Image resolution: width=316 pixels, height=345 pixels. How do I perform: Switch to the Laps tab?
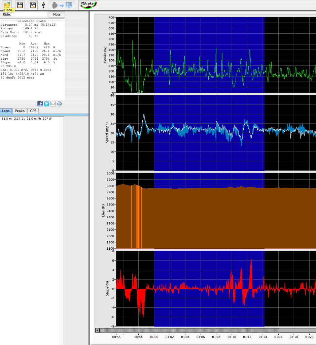[x=6, y=111]
